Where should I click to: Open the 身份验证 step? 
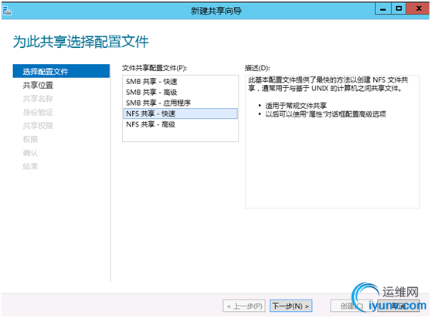point(38,112)
